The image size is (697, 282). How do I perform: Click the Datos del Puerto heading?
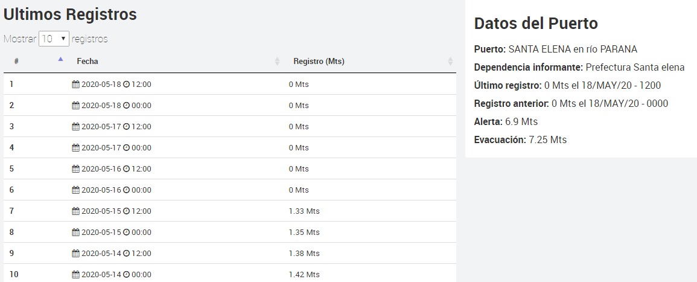pos(536,24)
